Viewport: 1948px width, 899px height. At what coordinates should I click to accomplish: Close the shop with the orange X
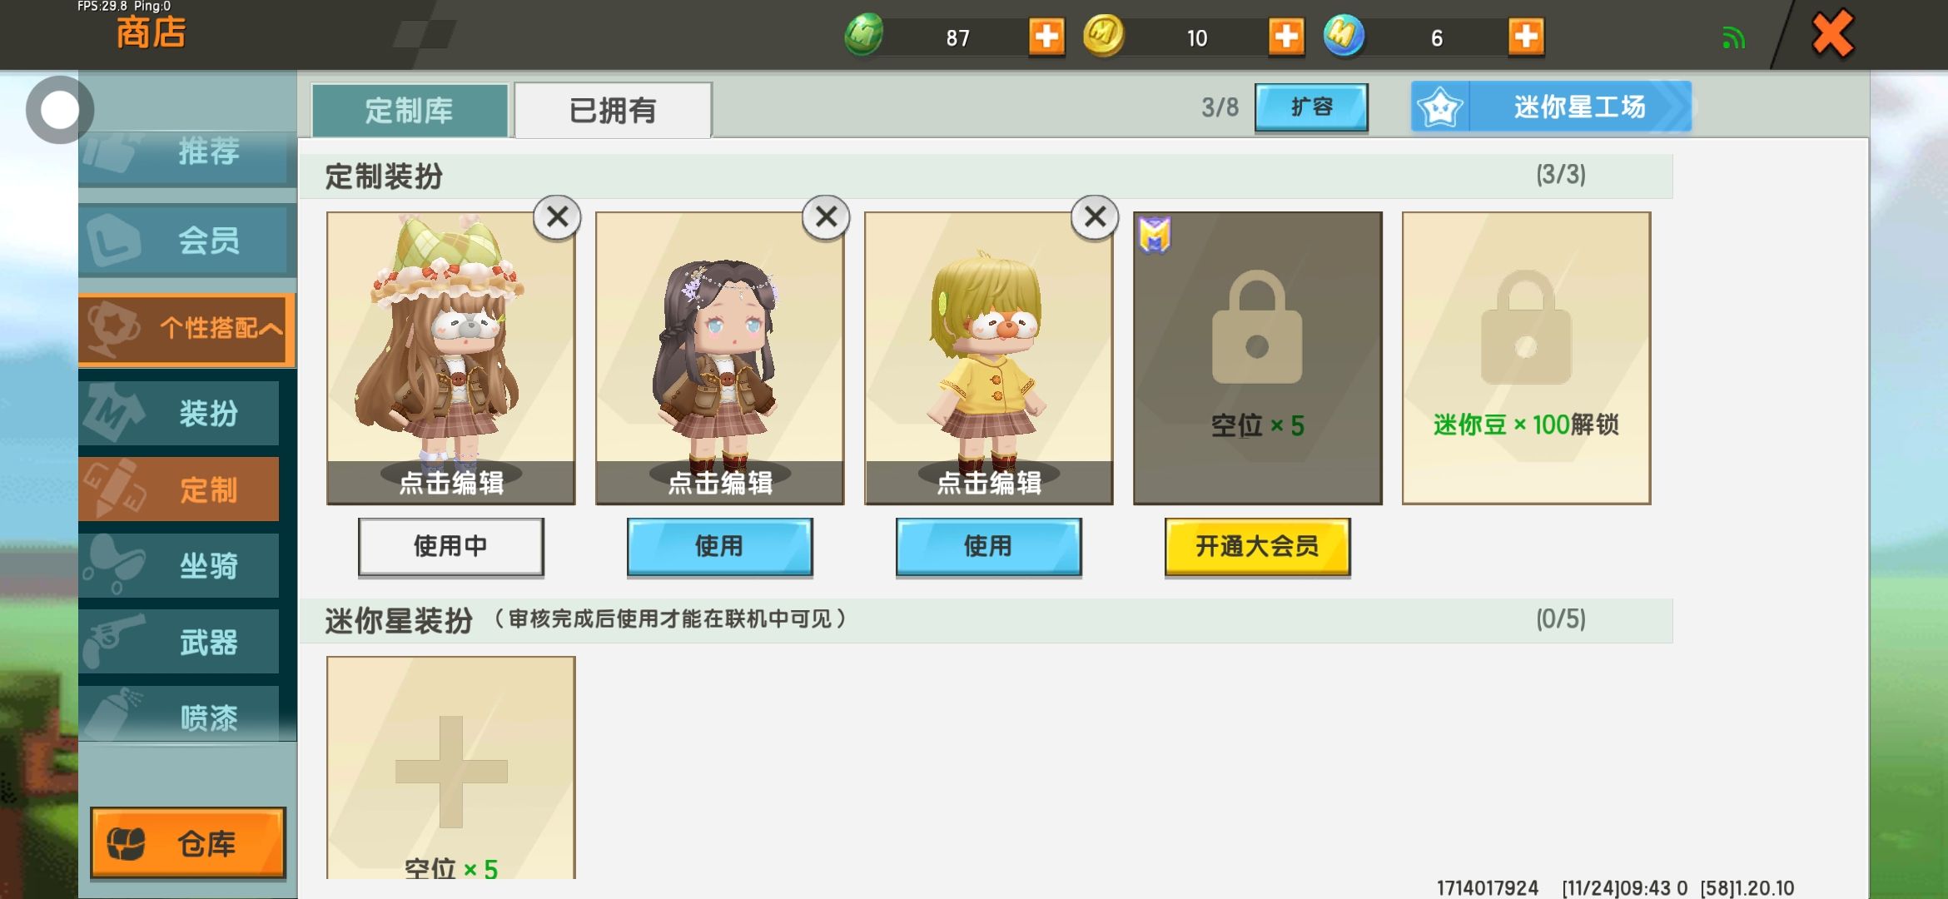pos(1832,34)
